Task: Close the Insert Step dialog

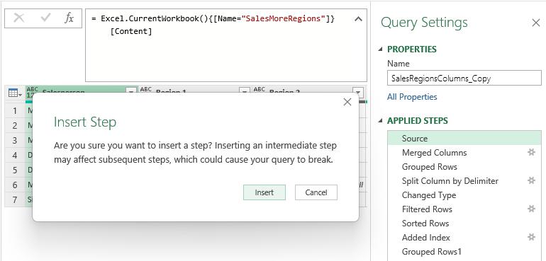Action: tap(347, 102)
